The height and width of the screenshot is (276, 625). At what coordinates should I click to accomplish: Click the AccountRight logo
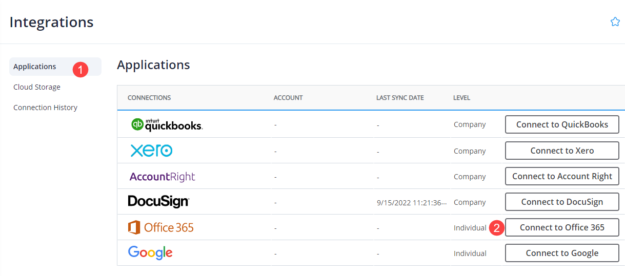coord(163,177)
